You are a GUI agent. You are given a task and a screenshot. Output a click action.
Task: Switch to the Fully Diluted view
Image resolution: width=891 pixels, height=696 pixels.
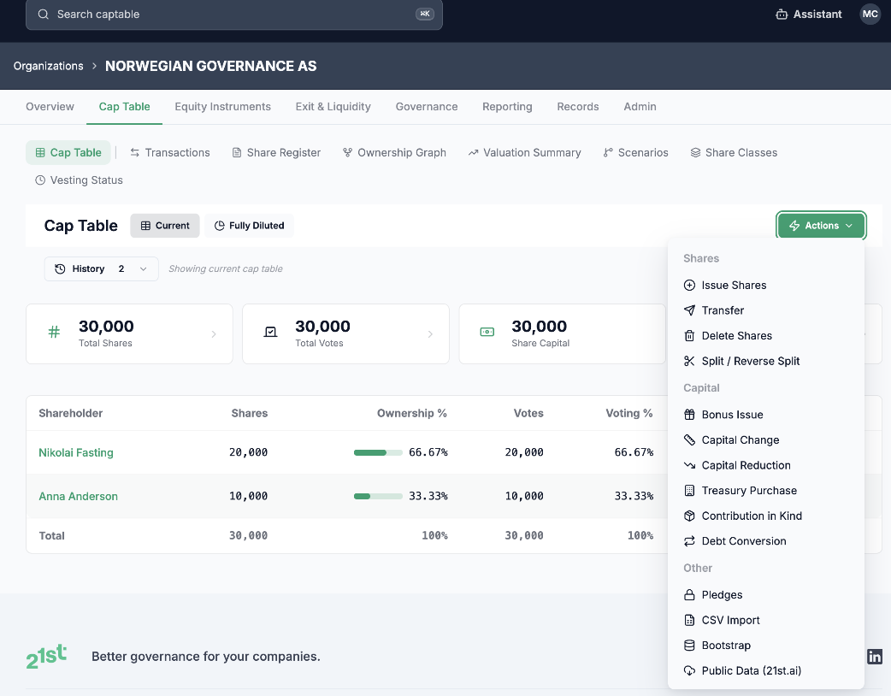pos(249,226)
